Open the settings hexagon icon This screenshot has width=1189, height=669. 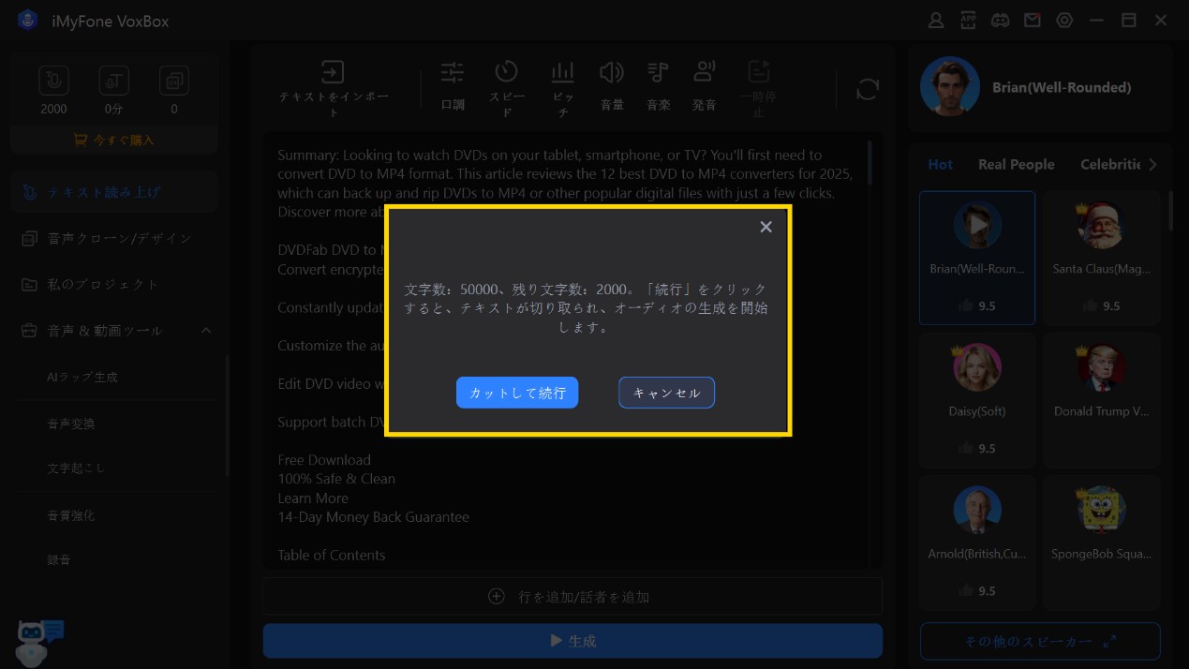click(x=1064, y=21)
